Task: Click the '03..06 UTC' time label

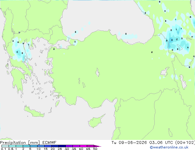Action: 161,143
